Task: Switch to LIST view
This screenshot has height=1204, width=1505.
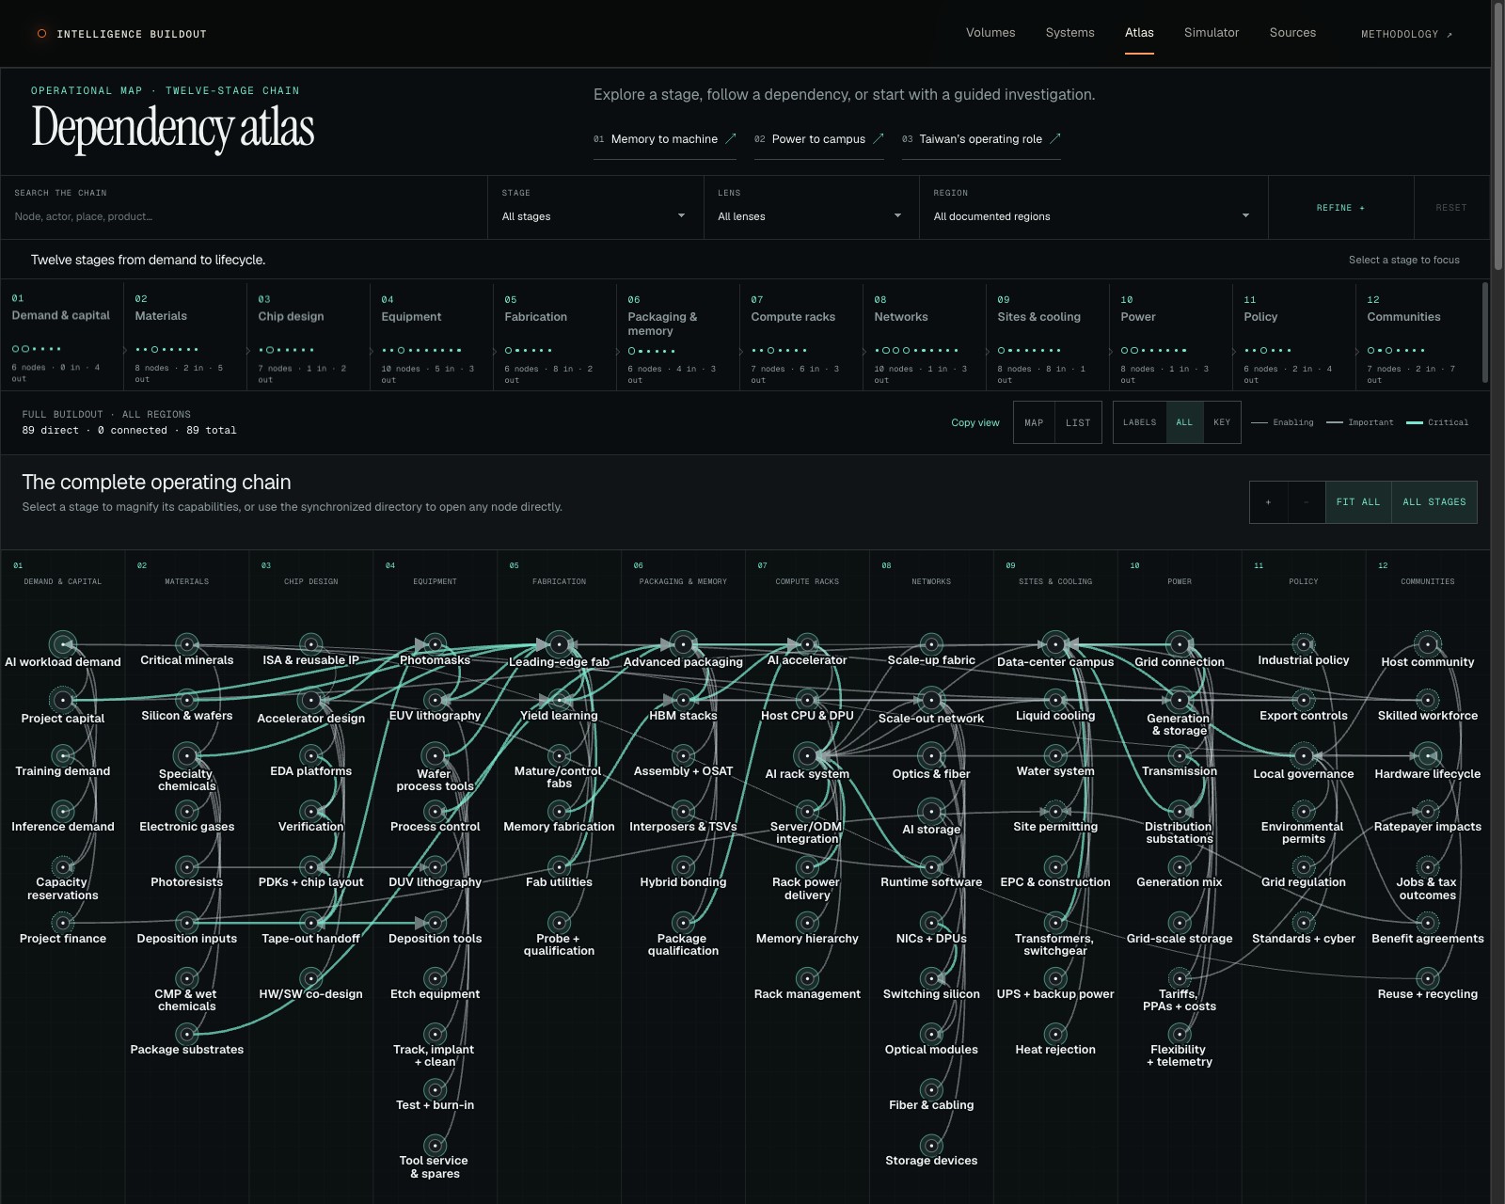Action: (x=1078, y=422)
